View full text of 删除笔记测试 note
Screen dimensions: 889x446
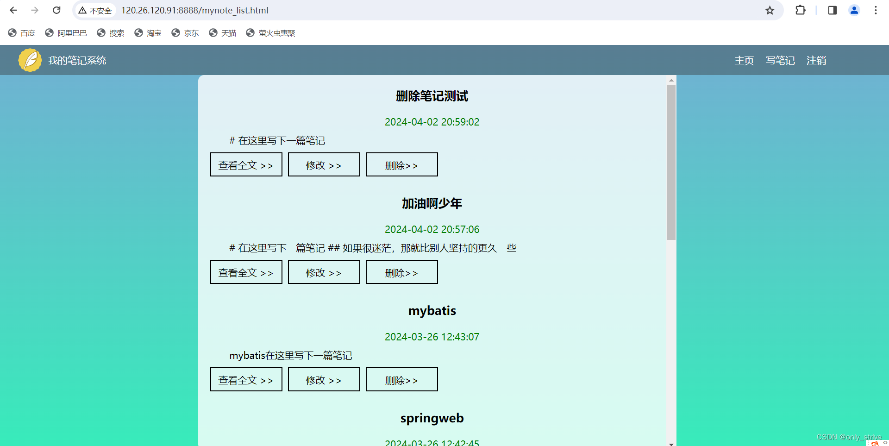[x=246, y=164]
